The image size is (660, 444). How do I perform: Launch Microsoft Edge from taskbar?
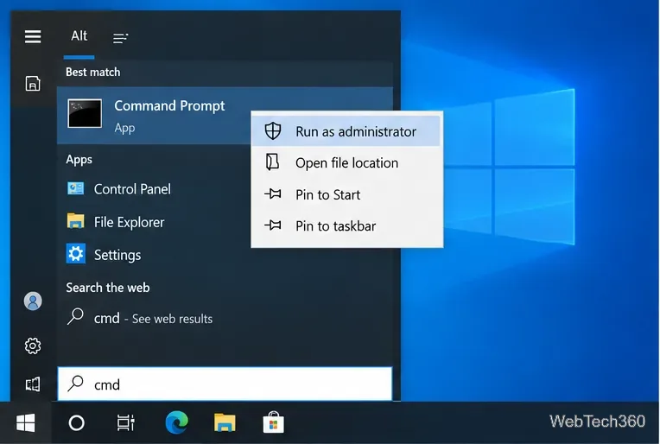pos(176,422)
